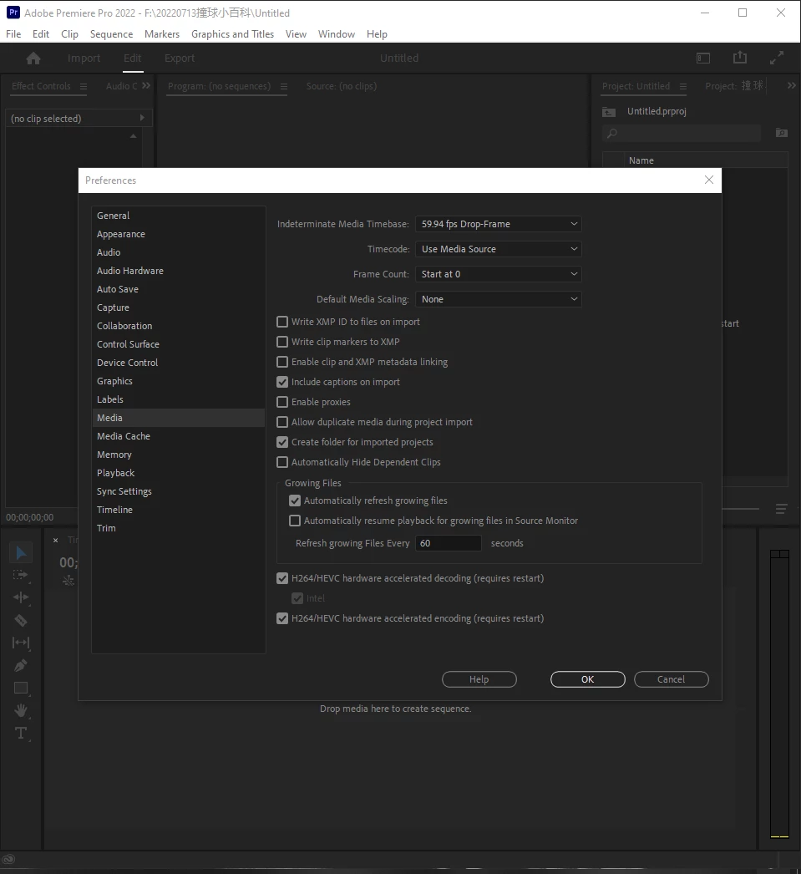801x874 pixels.
Task: Allow duplicate media during project import
Action: pos(282,422)
